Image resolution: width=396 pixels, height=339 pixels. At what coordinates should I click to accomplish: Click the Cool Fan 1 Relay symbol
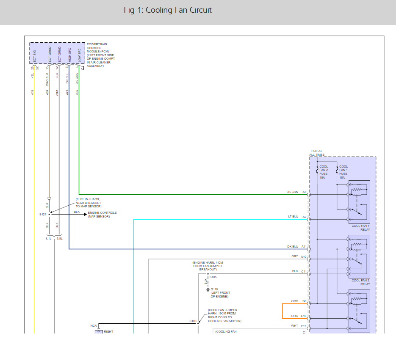(x=358, y=201)
